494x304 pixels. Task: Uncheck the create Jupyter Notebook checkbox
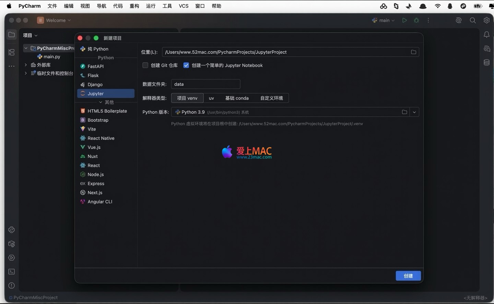[186, 65]
